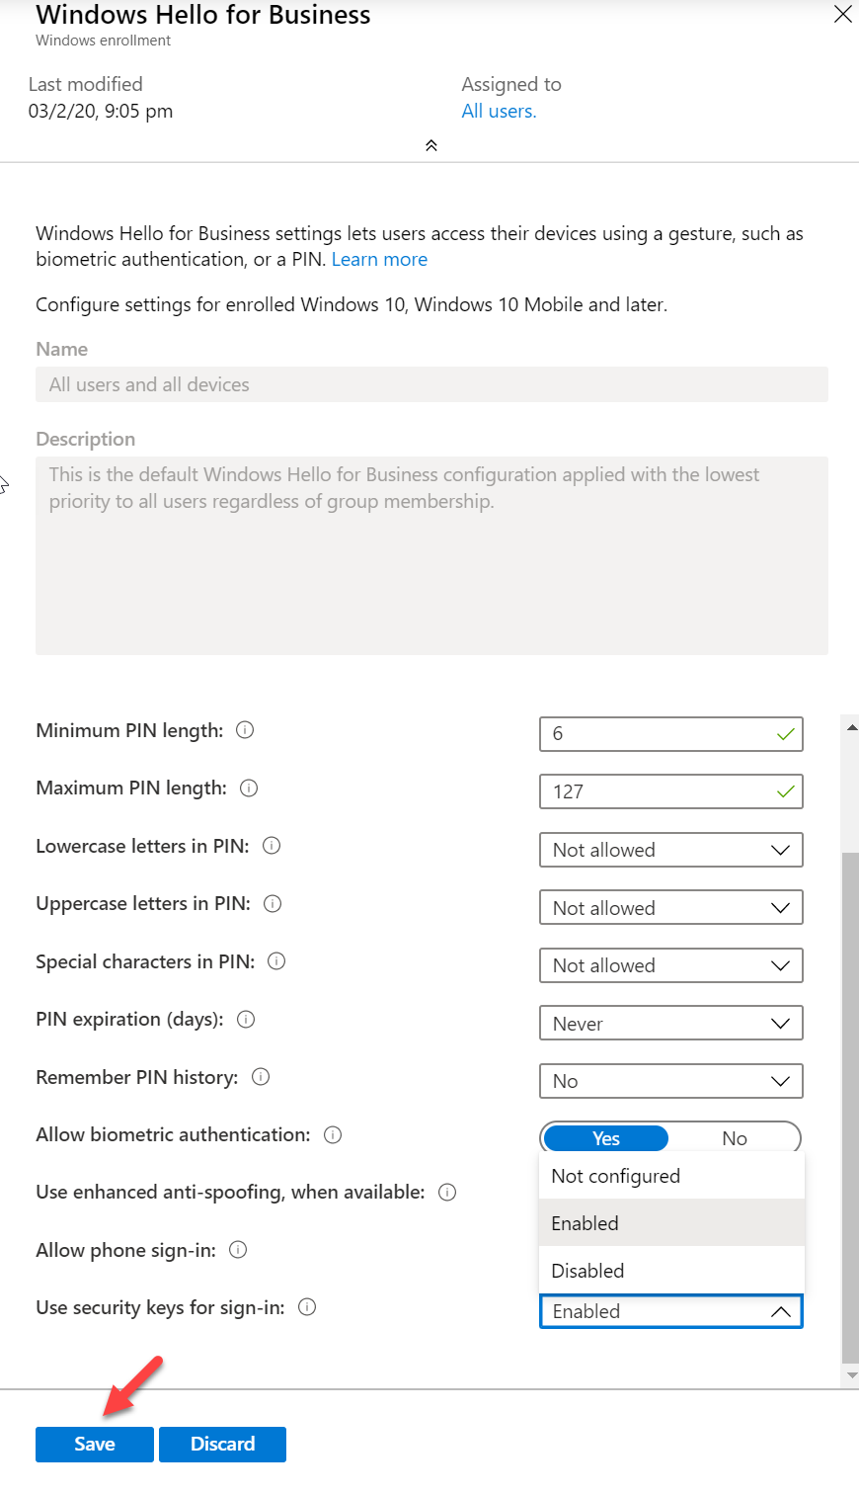
Task: Click info icon for Remember PIN history
Action: click(261, 1077)
